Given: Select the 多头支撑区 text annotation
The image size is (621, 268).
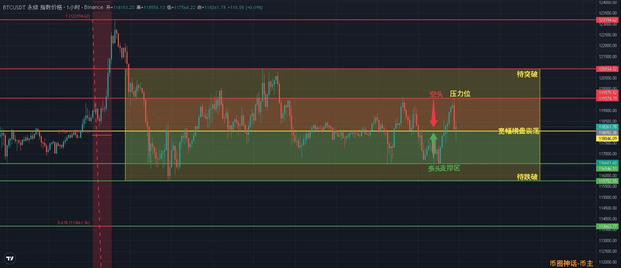Looking at the screenshot, I should pos(444,168).
